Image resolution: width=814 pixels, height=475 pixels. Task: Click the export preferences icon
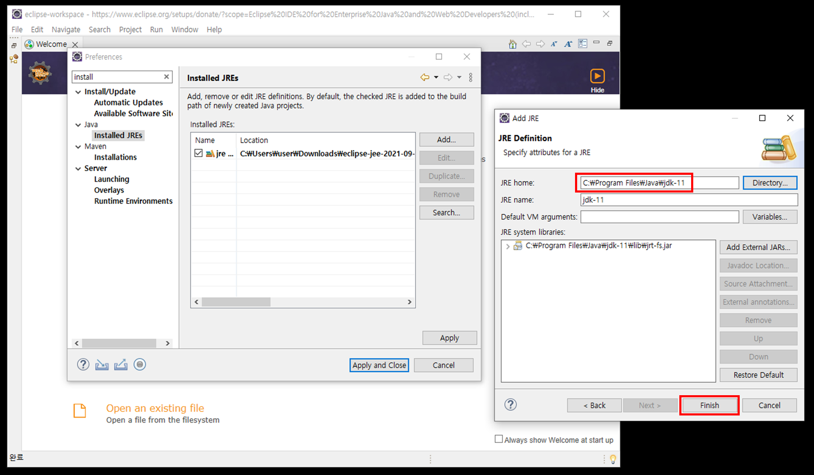click(x=121, y=364)
